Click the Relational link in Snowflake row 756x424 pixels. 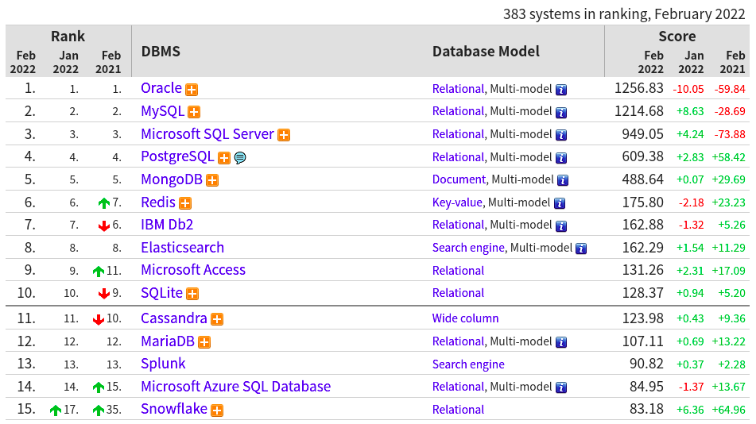(458, 410)
